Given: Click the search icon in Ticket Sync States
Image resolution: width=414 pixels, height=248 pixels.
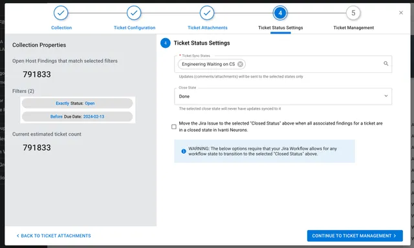Looking at the screenshot, I should coord(386,63).
